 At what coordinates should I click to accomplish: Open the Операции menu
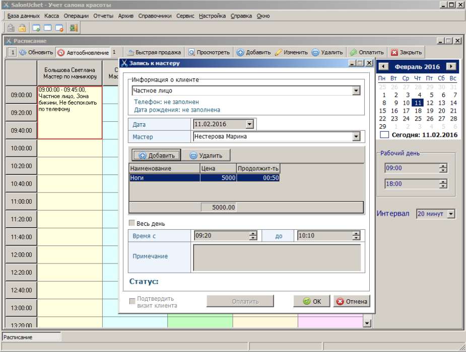[x=76, y=16]
